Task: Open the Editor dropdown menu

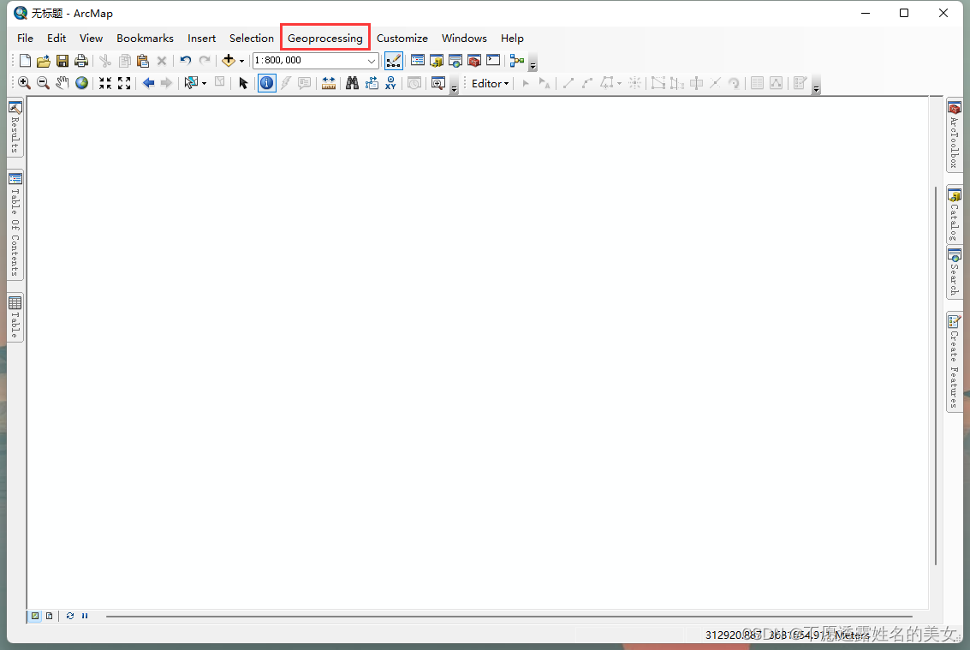Action: coord(490,83)
